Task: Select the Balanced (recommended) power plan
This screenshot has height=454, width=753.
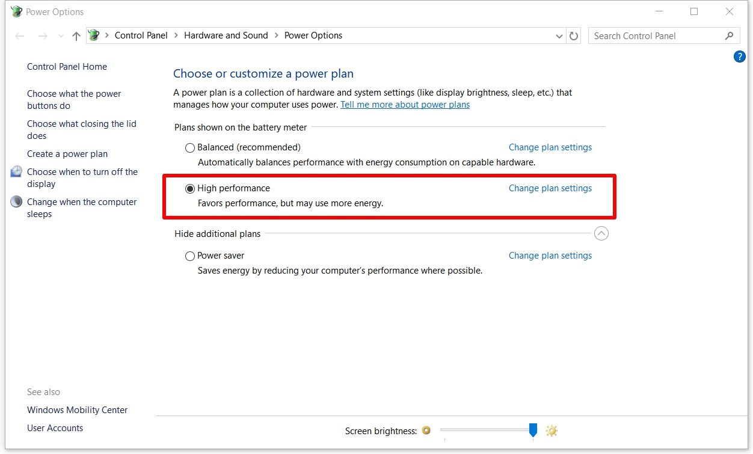Action: click(x=190, y=148)
